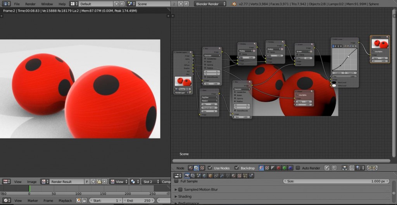The image size is (397, 205).
Task: Switch to the Compositing node tree type
Action: click(196, 168)
